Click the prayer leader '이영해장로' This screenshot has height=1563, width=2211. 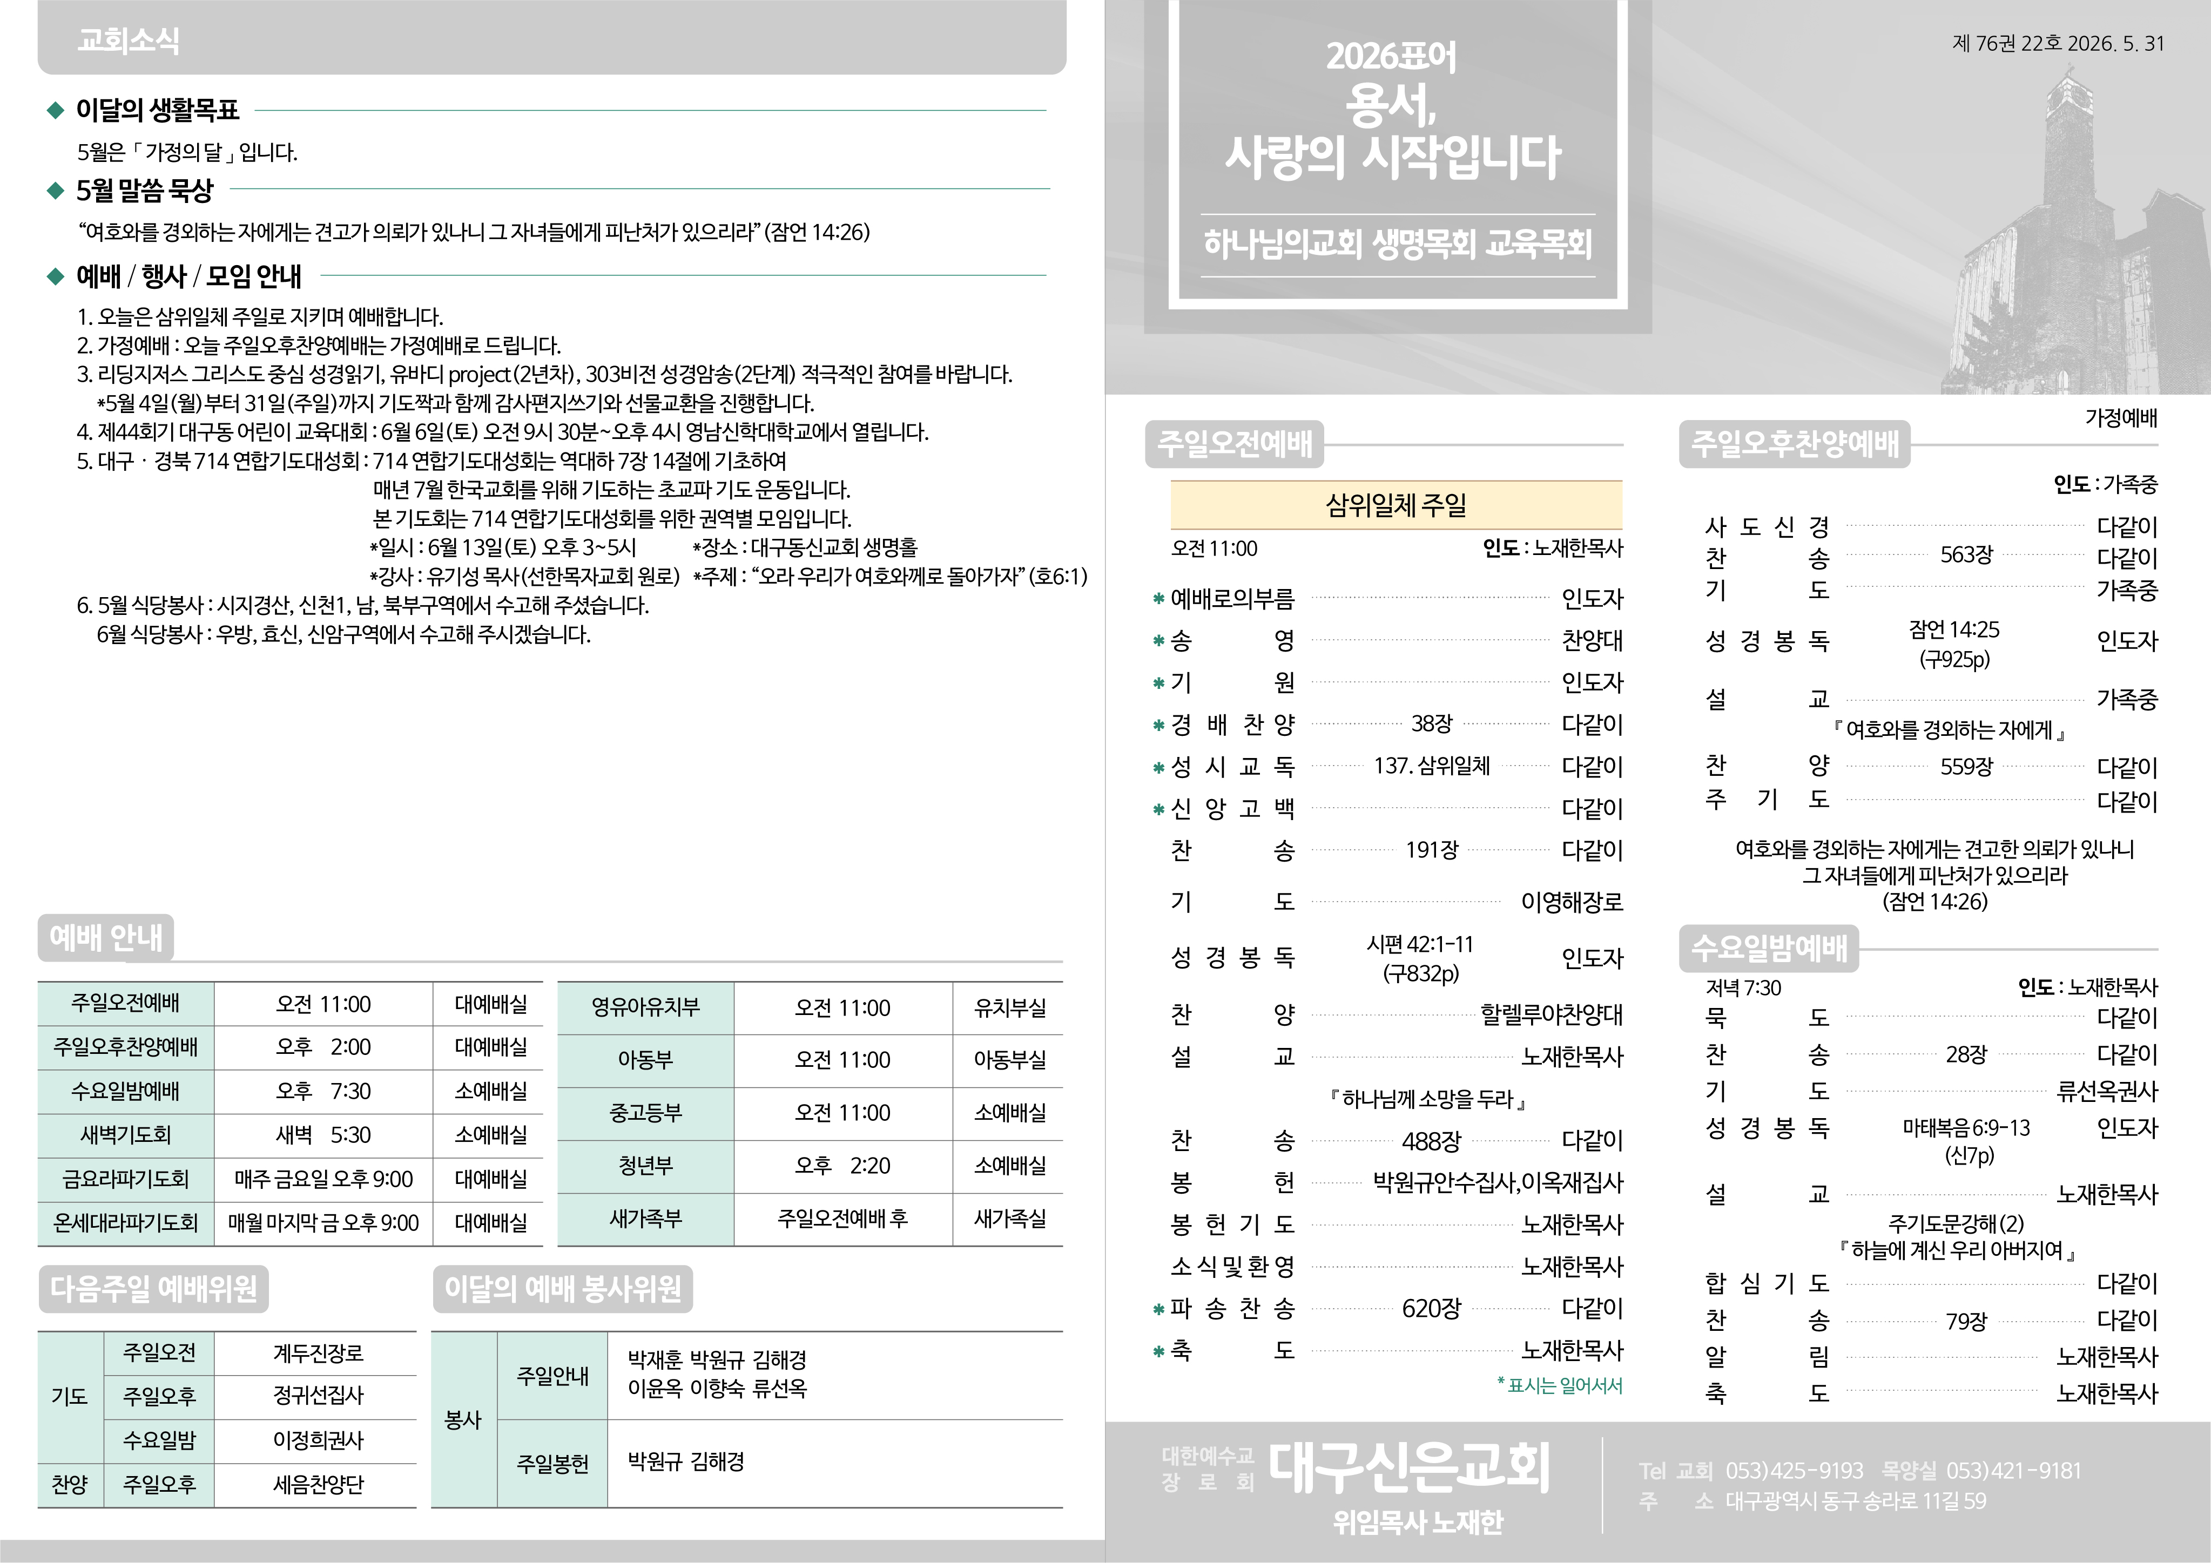[1572, 902]
